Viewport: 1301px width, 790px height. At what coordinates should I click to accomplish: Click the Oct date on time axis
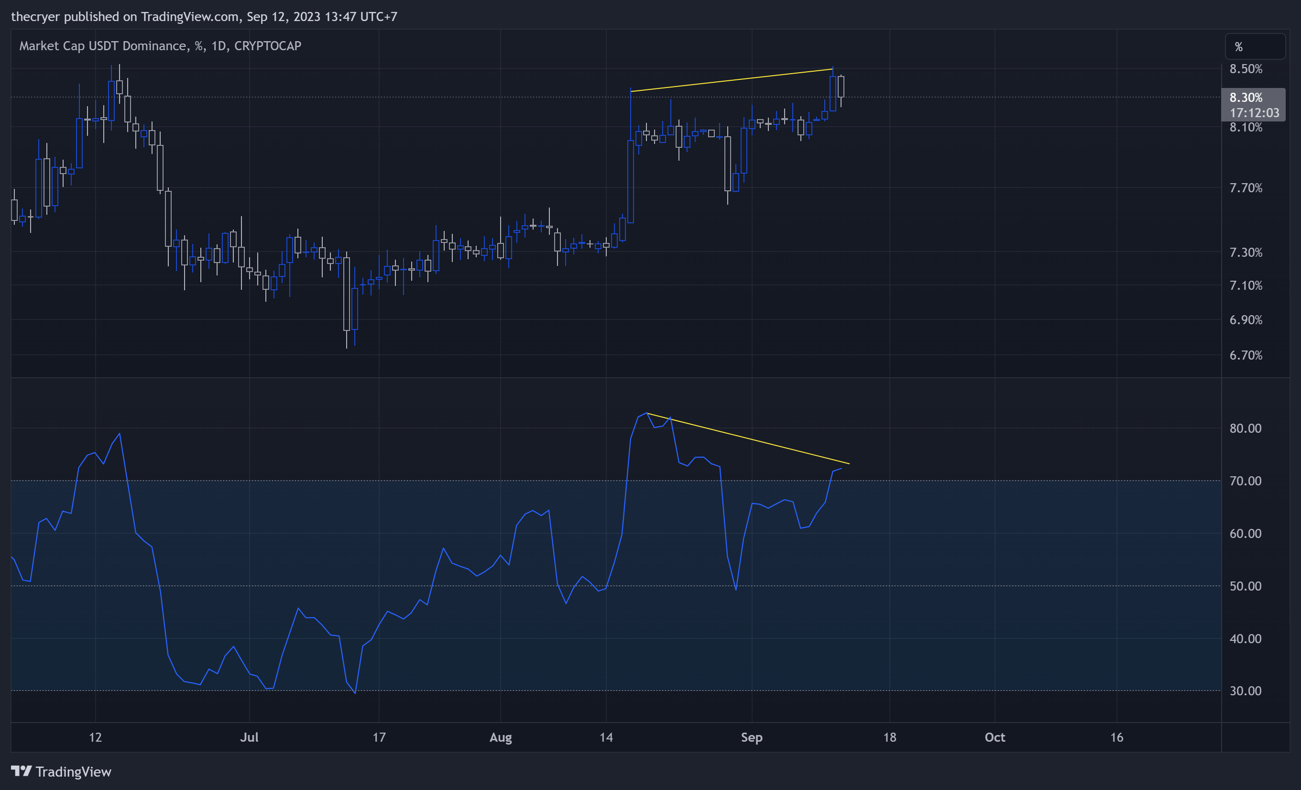(995, 737)
